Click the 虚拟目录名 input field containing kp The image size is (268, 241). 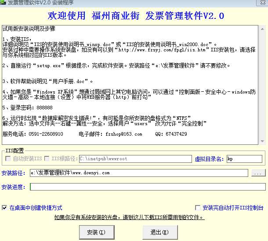(244, 159)
